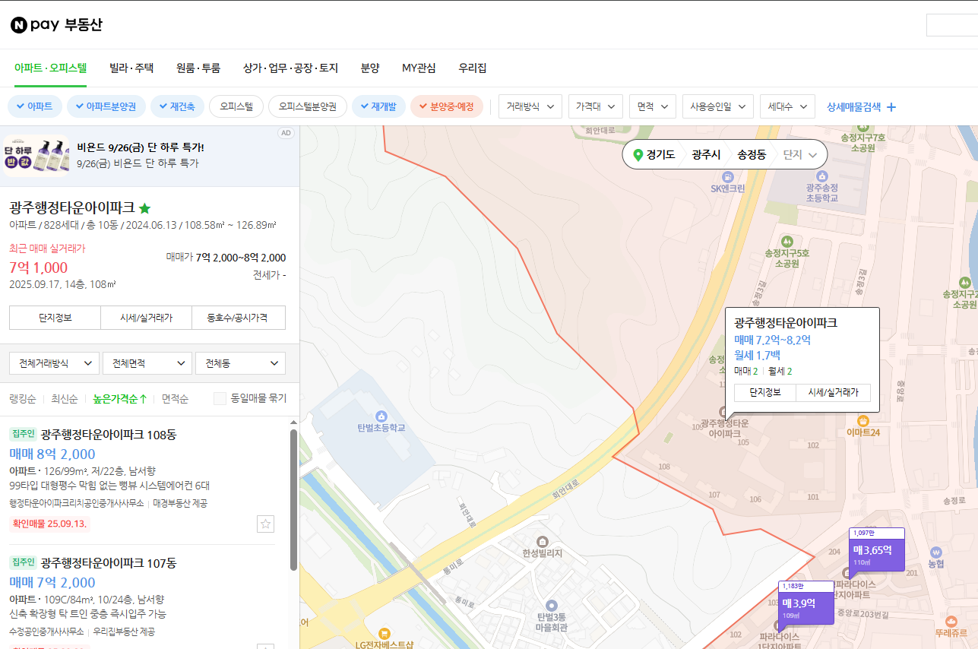Click the 농협 bank map marker

[x=935, y=552]
